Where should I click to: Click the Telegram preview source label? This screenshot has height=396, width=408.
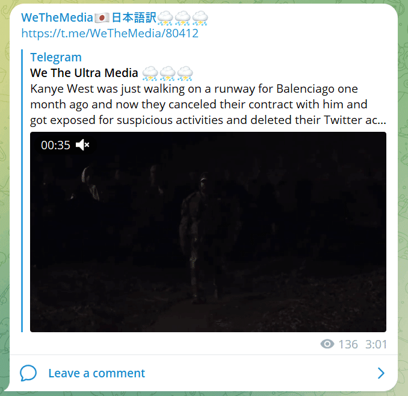coord(56,57)
